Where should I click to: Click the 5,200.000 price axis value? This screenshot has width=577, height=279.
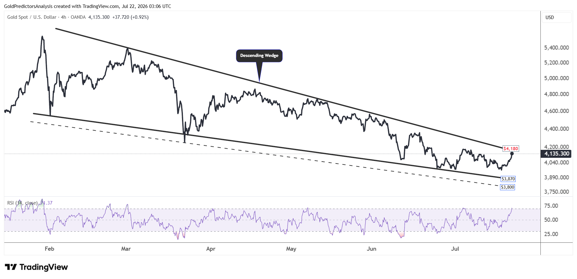[557, 63]
